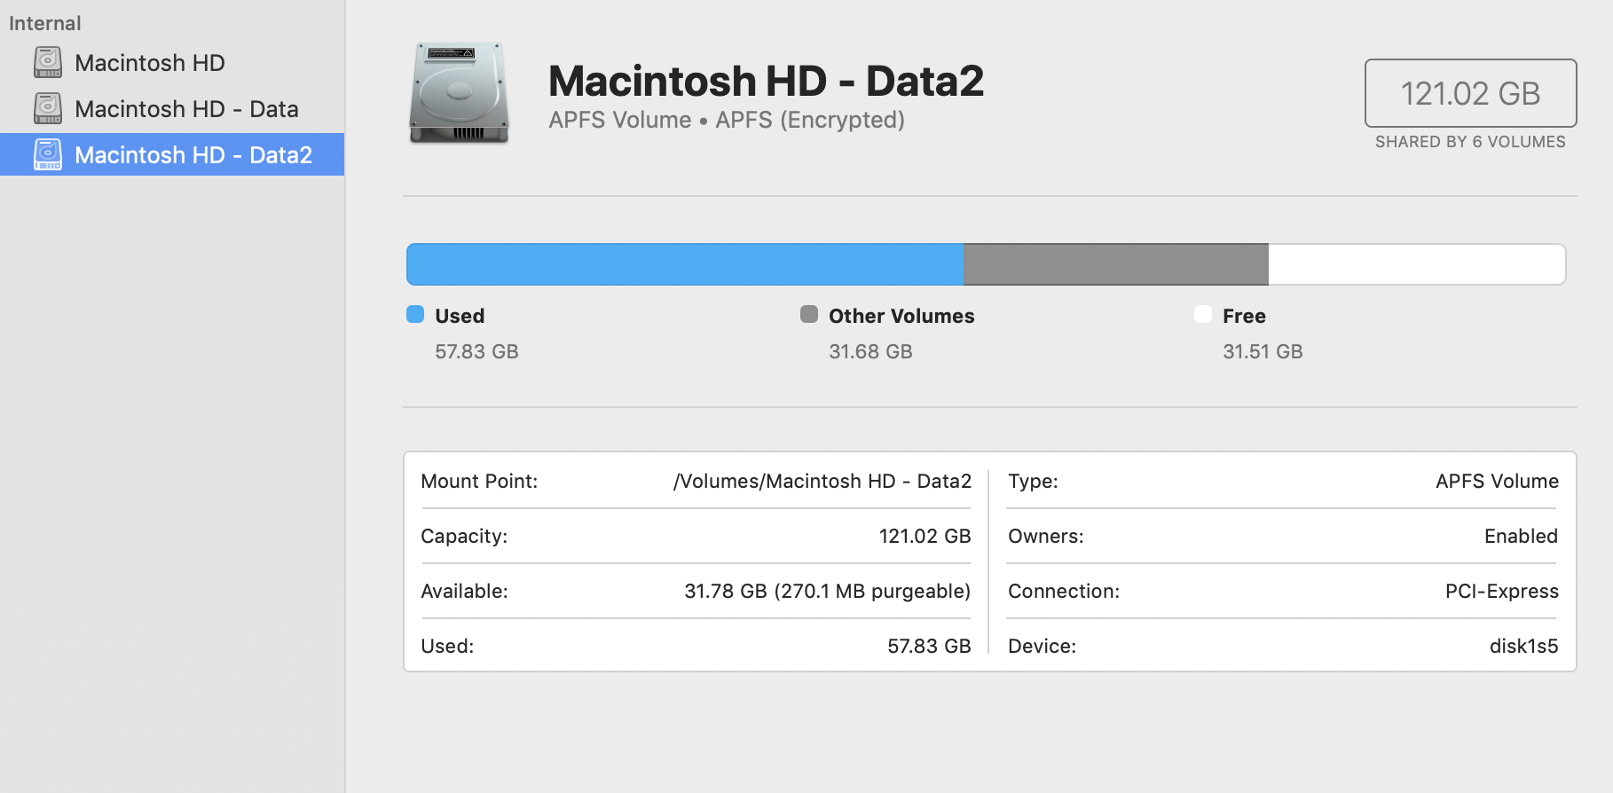
Task: Click the Macintosh HD - Data disk icon
Action: [48, 109]
